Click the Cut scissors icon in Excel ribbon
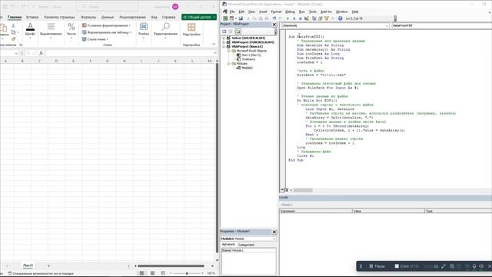Viewport: 492px width, 277px height. coord(13,25)
